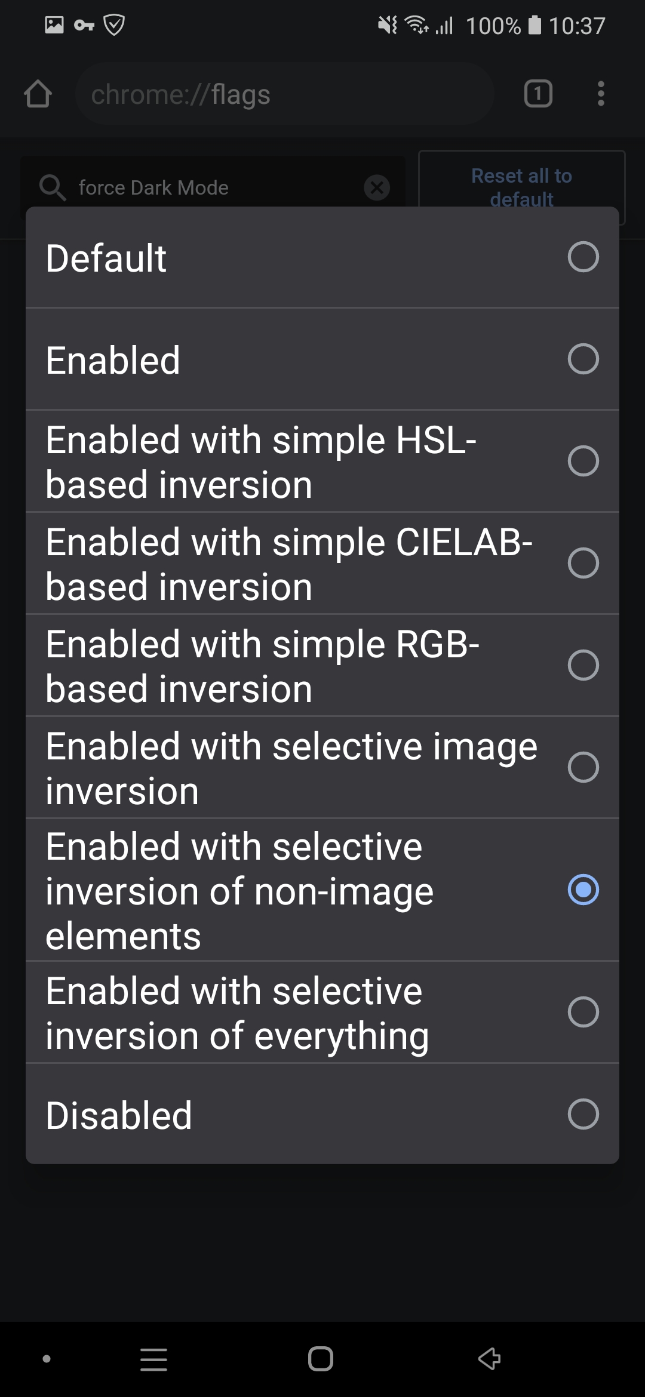
Task: Open the three-dot overflow menu
Action: pos(601,94)
